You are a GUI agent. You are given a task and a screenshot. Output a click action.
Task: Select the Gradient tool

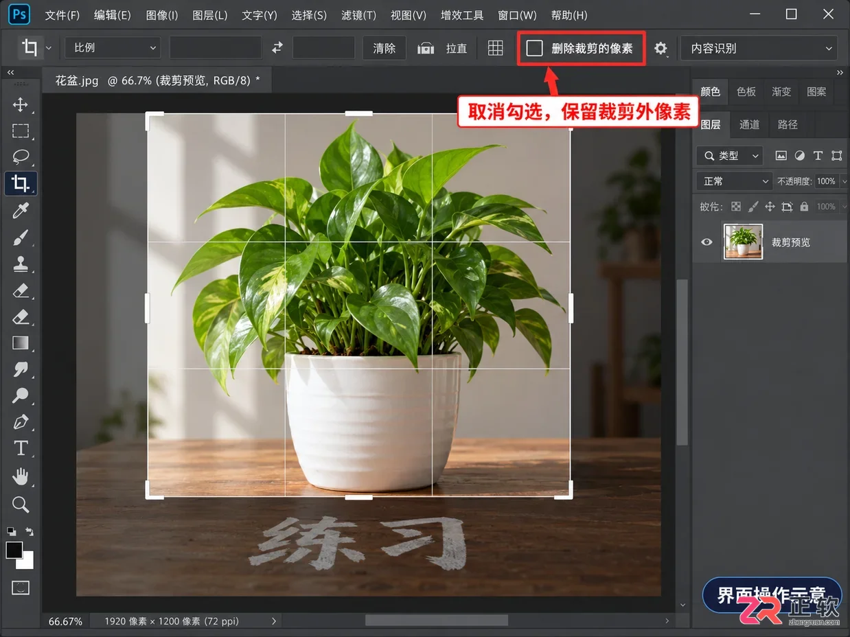tap(20, 343)
